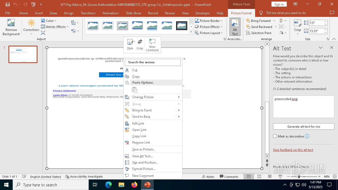338x190 pixels.
Task: Close the Alt Text pane
Action: pyautogui.click(x=332, y=47)
